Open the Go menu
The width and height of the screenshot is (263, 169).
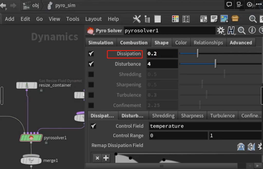[39, 19]
